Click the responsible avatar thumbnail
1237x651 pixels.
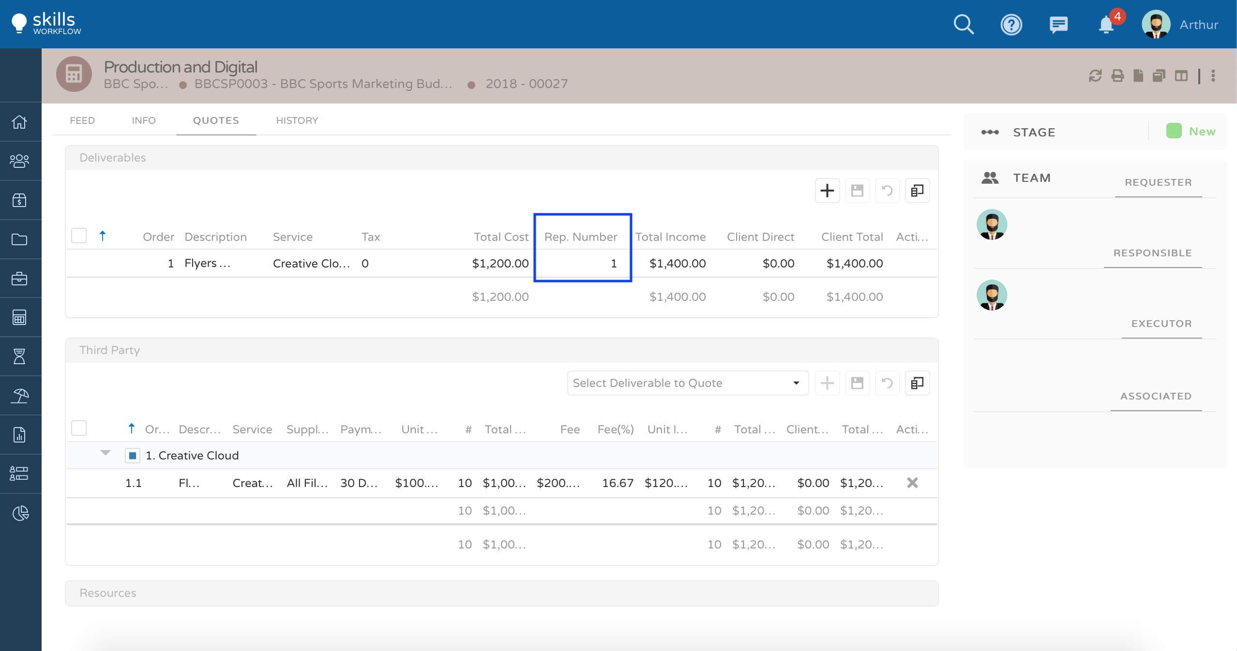coord(992,295)
